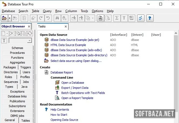Click the blue question mark help icon
The width and height of the screenshot is (179, 123).
(x=150, y=18)
